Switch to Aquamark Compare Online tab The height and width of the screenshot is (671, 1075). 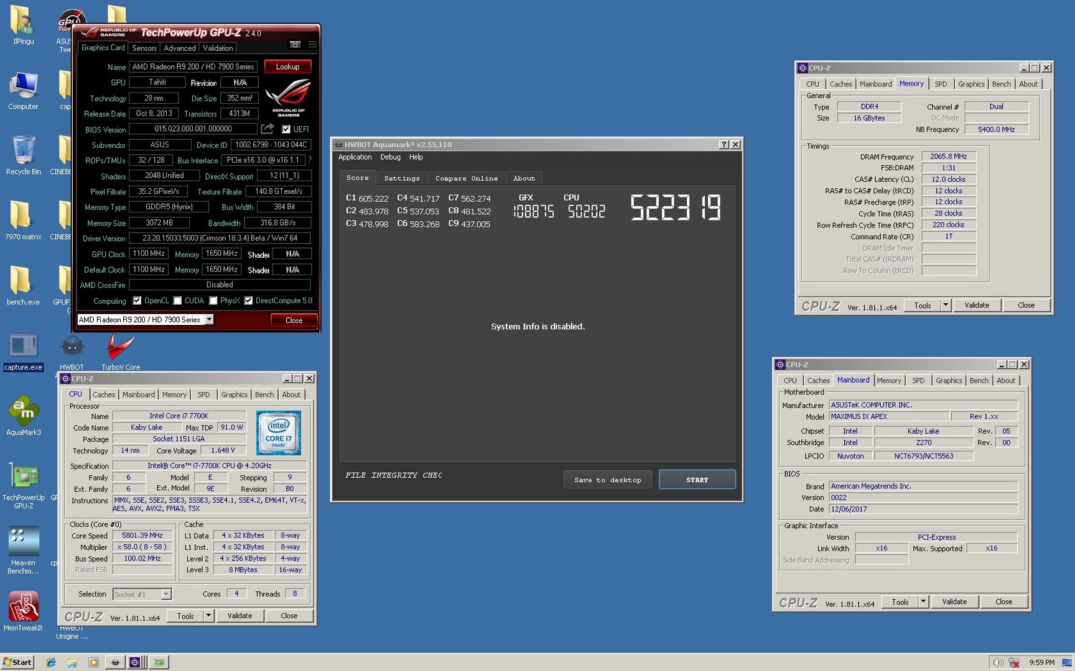467,178
